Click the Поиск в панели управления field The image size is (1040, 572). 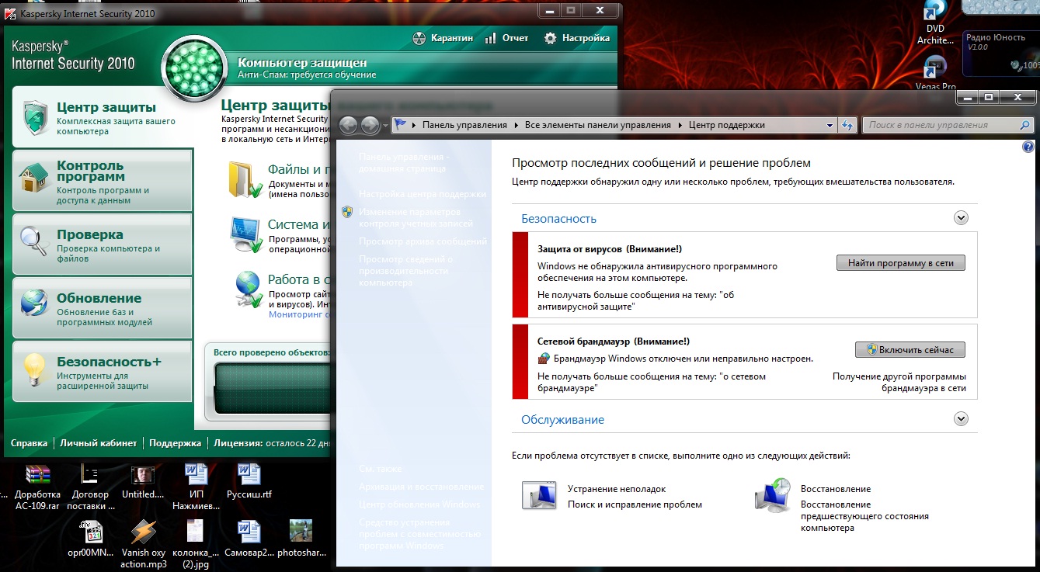coord(942,125)
